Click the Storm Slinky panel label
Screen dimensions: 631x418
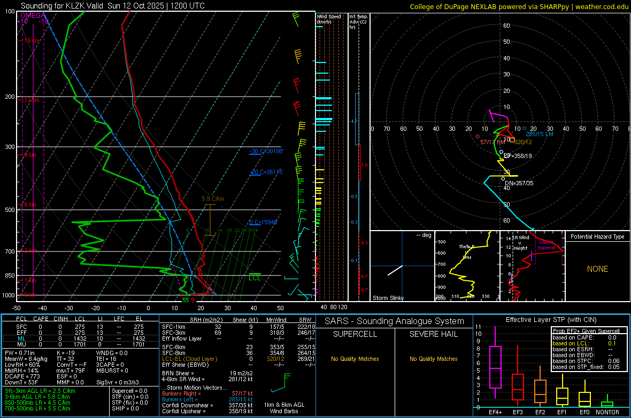388,298
